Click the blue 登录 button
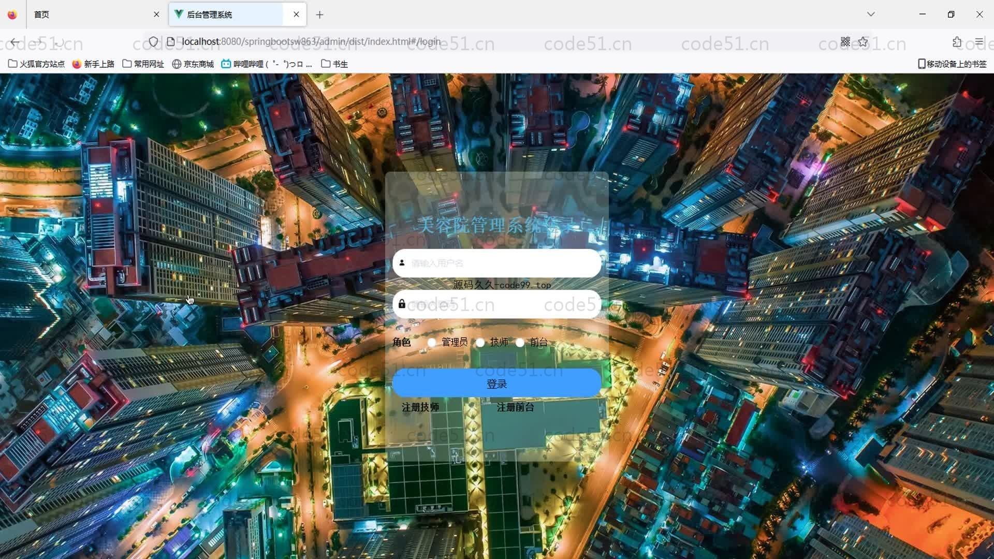 (x=497, y=384)
